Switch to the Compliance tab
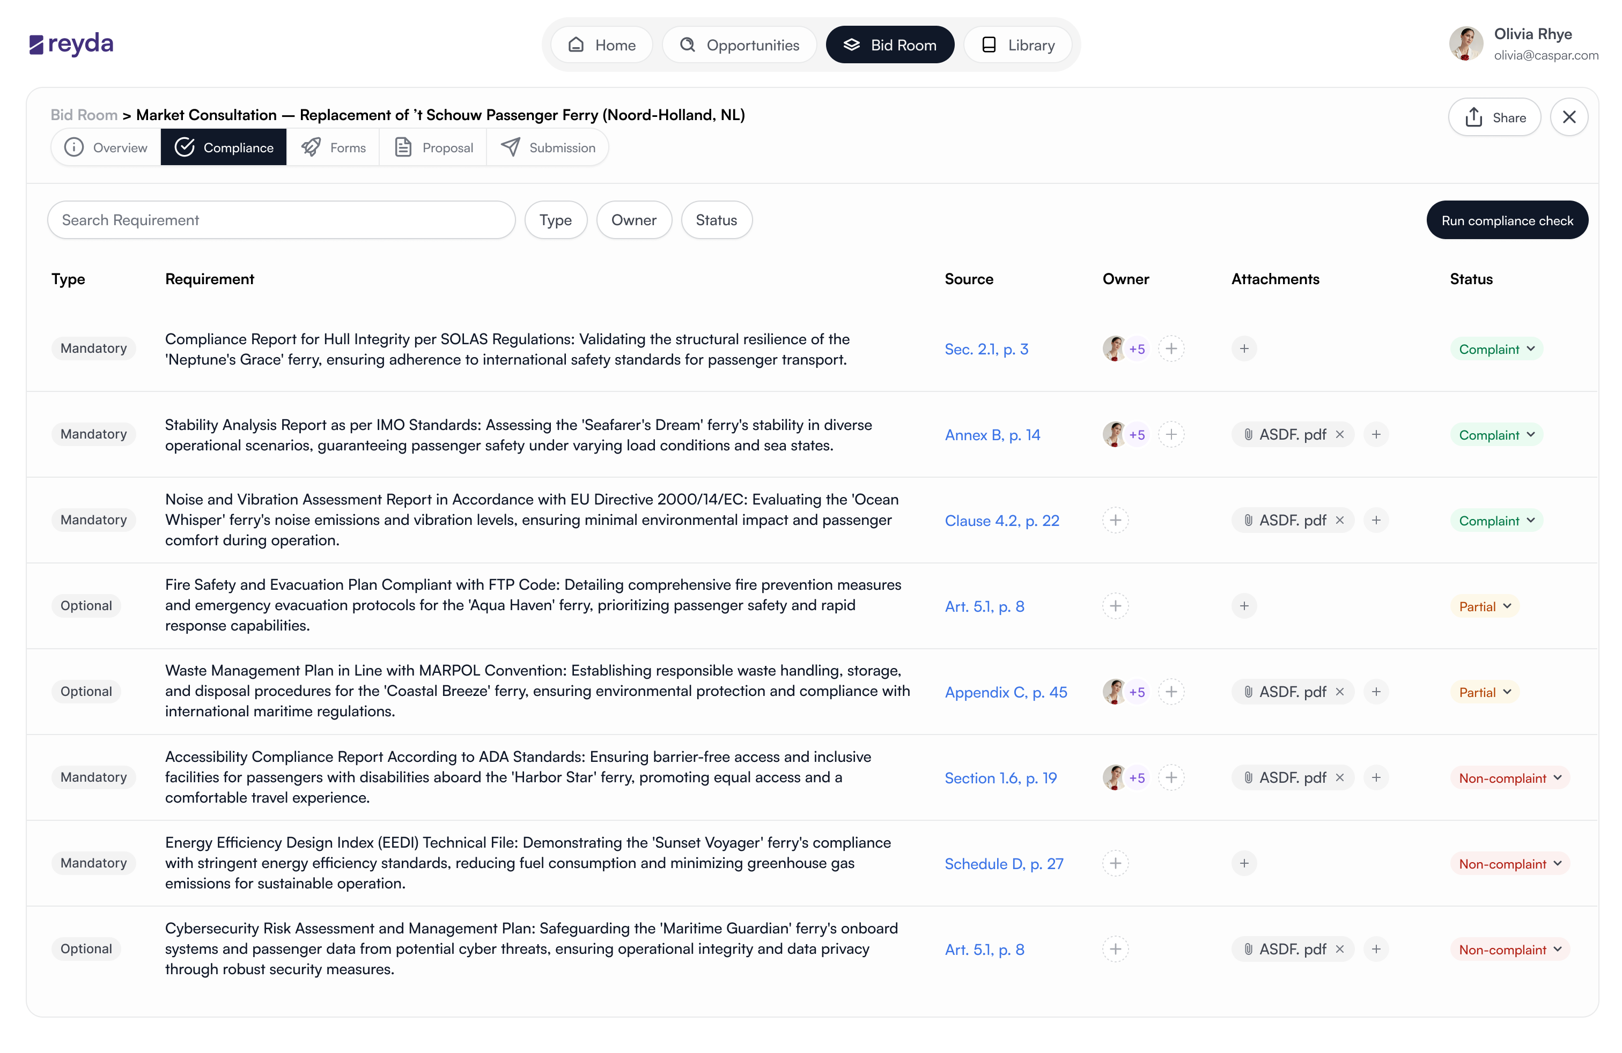This screenshot has height=1053, width=1622. pyautogui.click(x=224, y=148)
